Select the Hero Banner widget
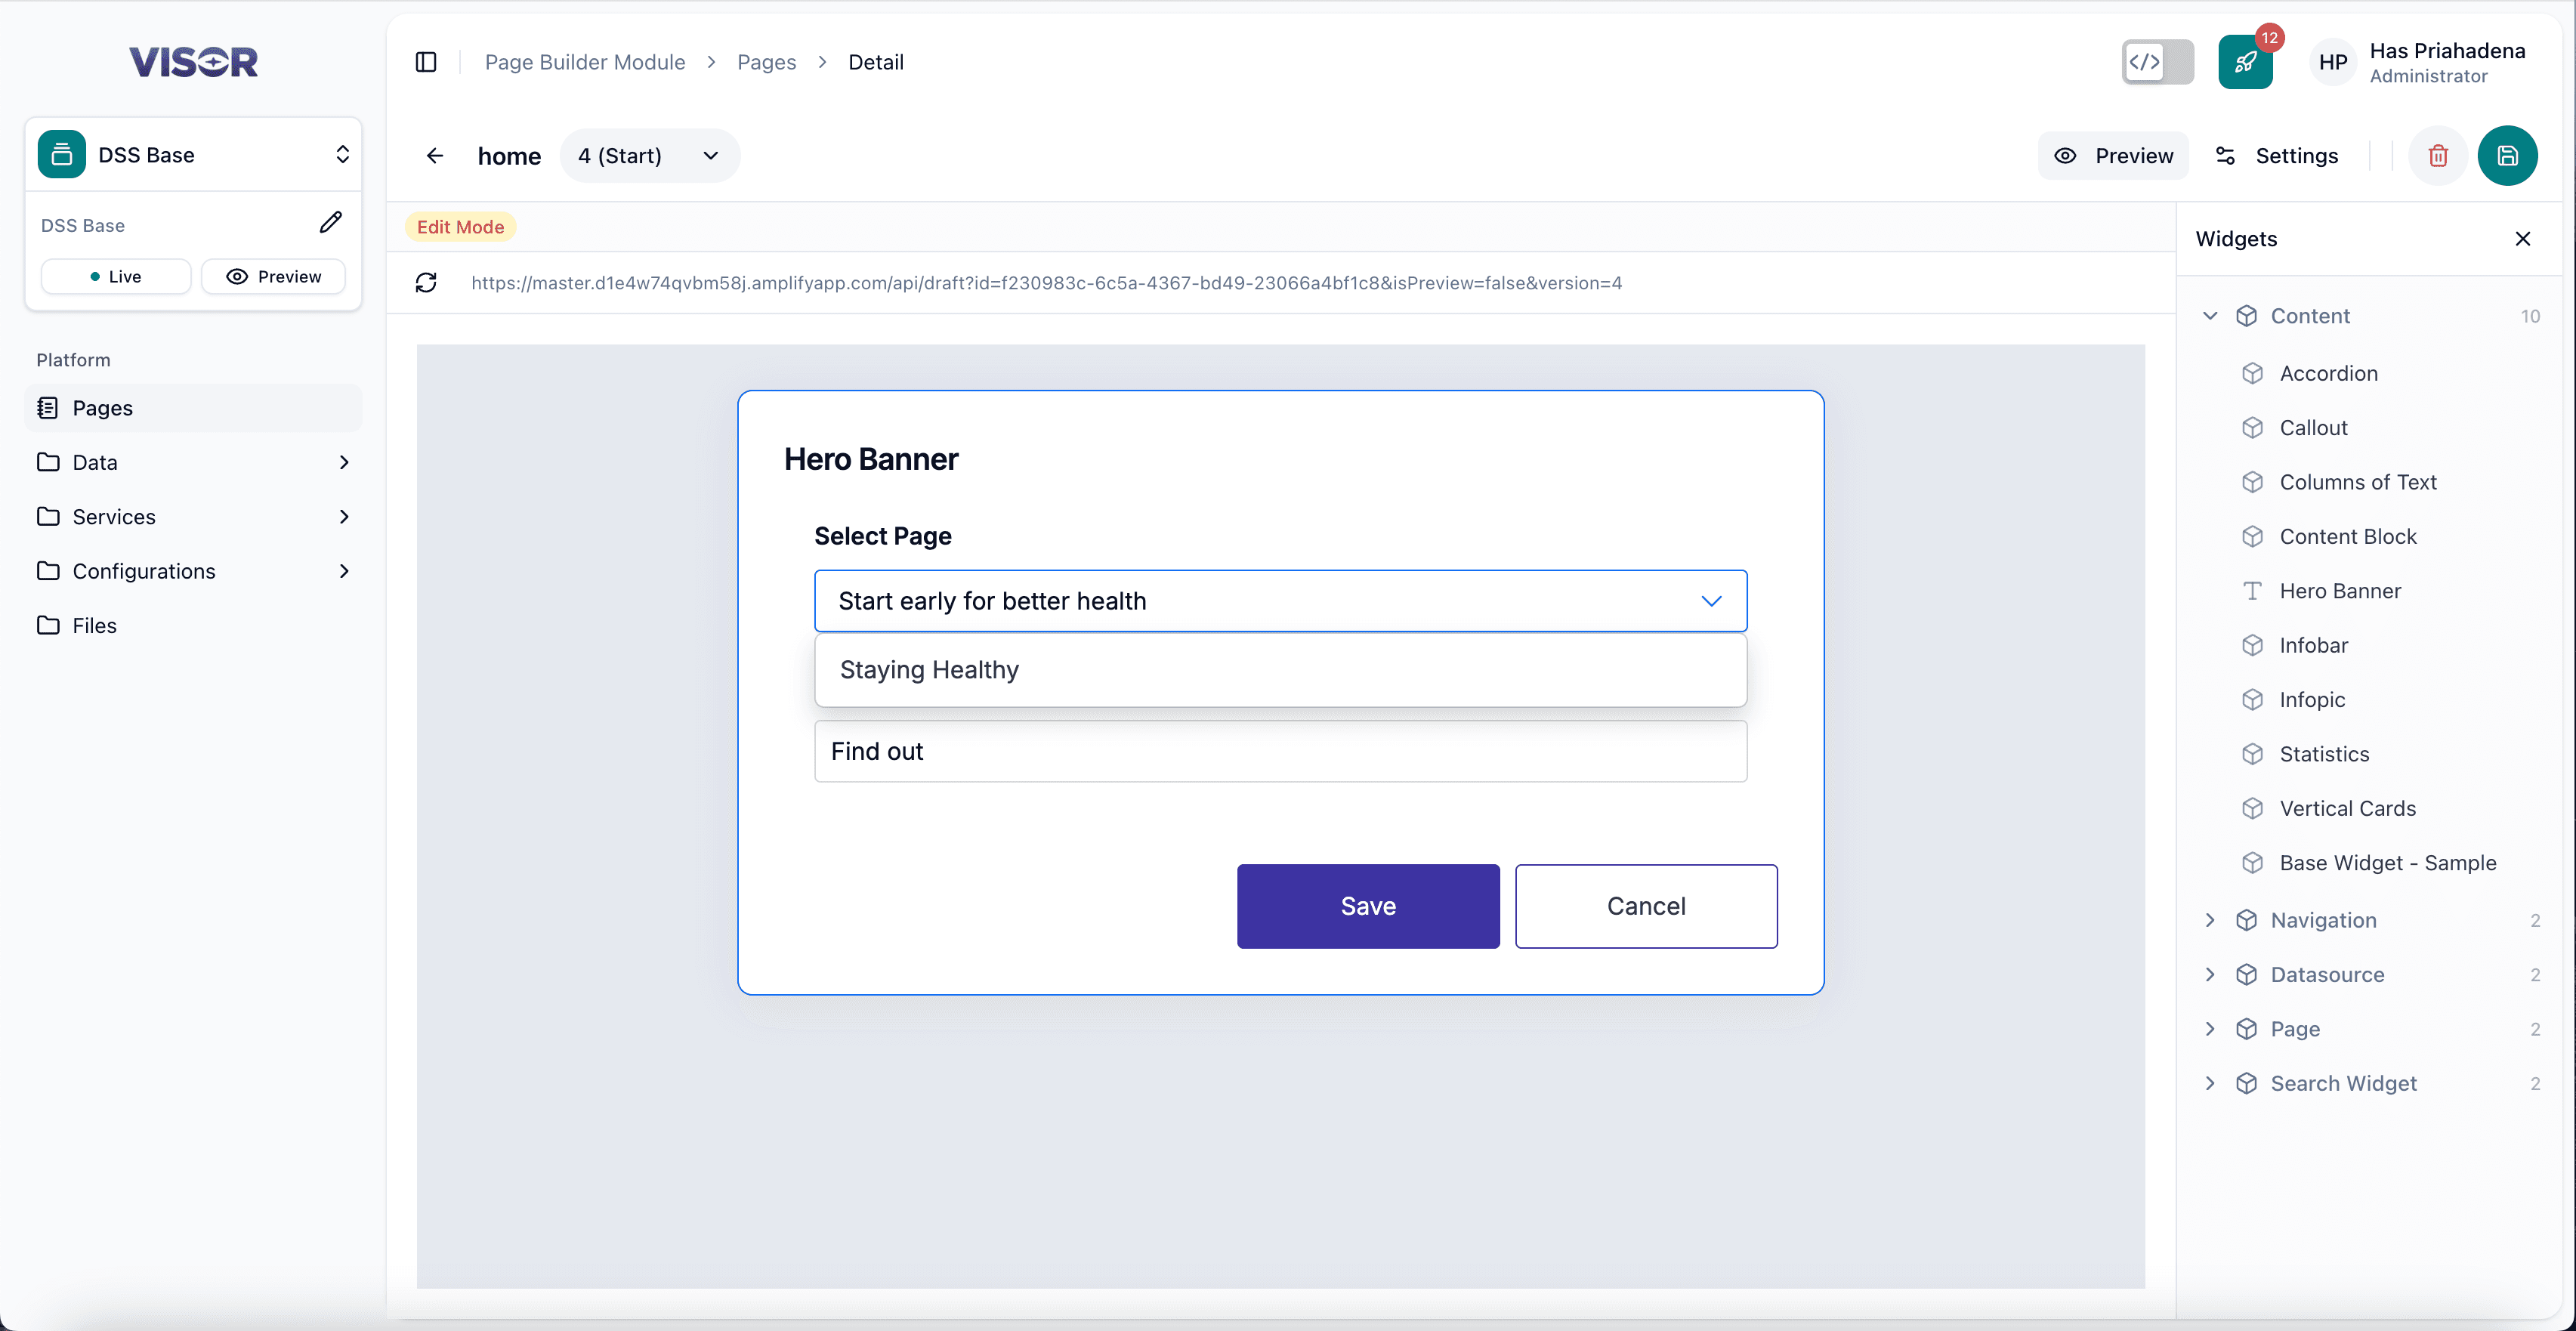The image size is (2576, 1331). pos(2340,590)
